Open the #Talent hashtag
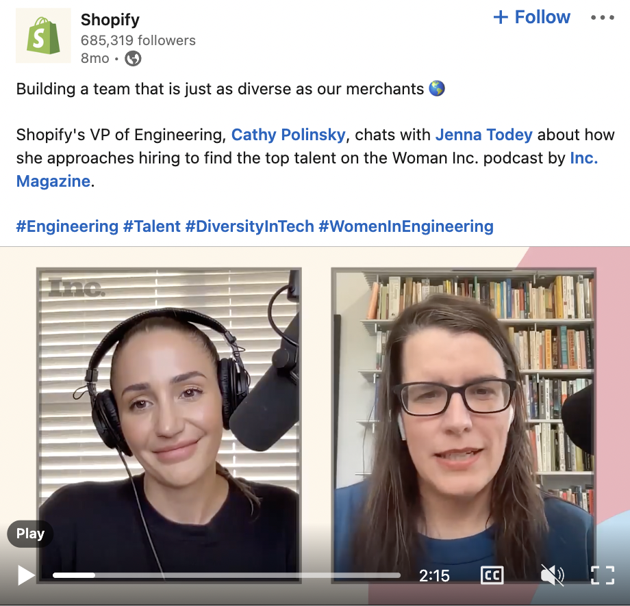630x606 pixels. coord(152,226)
